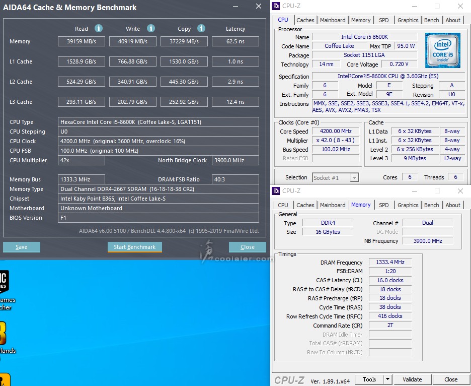
Task: Minimize the CPU-Z window showing the CPU tab
Action: coord(415,6)
